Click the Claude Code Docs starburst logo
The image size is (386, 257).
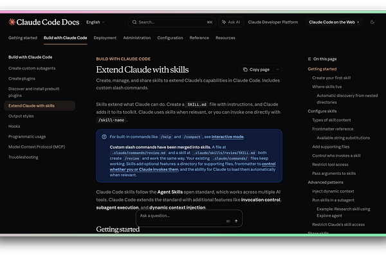(12, 22)
